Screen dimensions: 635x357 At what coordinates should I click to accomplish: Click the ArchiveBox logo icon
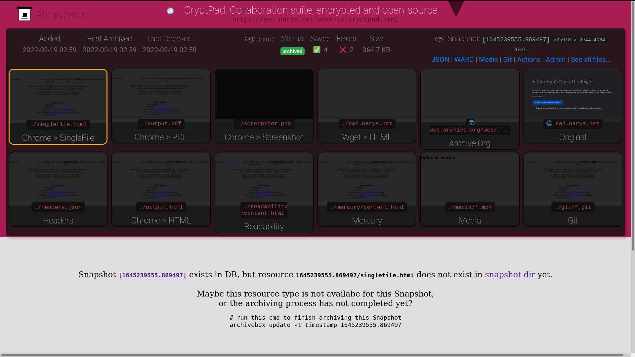[24, 14]
